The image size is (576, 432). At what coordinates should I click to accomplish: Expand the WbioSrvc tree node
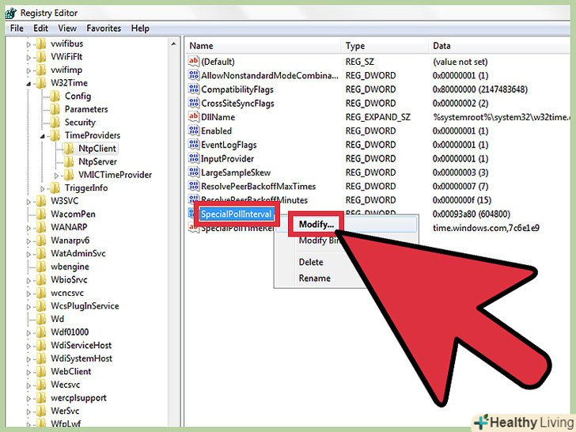(28, 281)
